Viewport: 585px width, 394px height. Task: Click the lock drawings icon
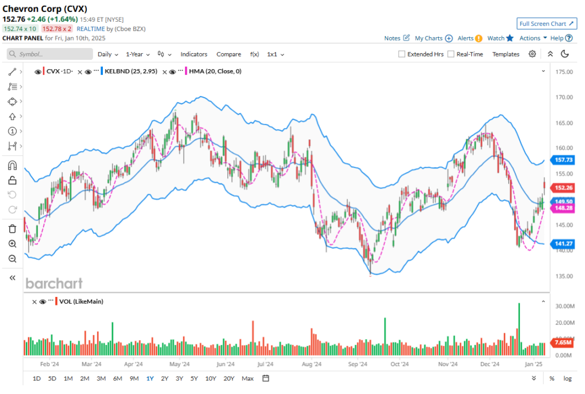click(x=12, y=180)
